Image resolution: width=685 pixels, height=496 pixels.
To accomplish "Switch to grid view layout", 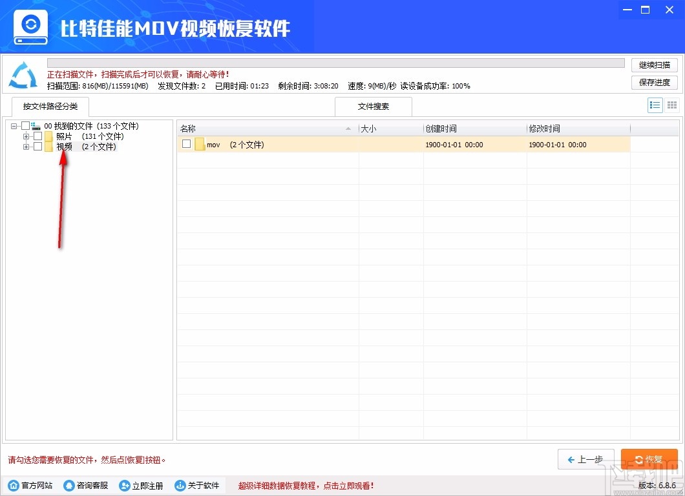I will click(671, 105).
